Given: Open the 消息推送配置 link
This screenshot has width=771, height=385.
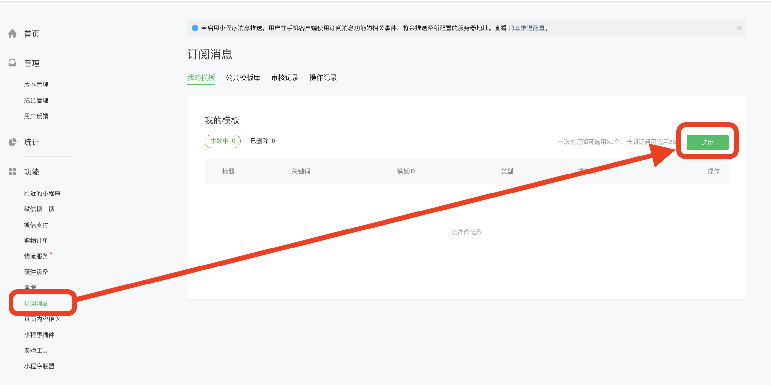Looking at the screenshot, I should click(526, 28).
